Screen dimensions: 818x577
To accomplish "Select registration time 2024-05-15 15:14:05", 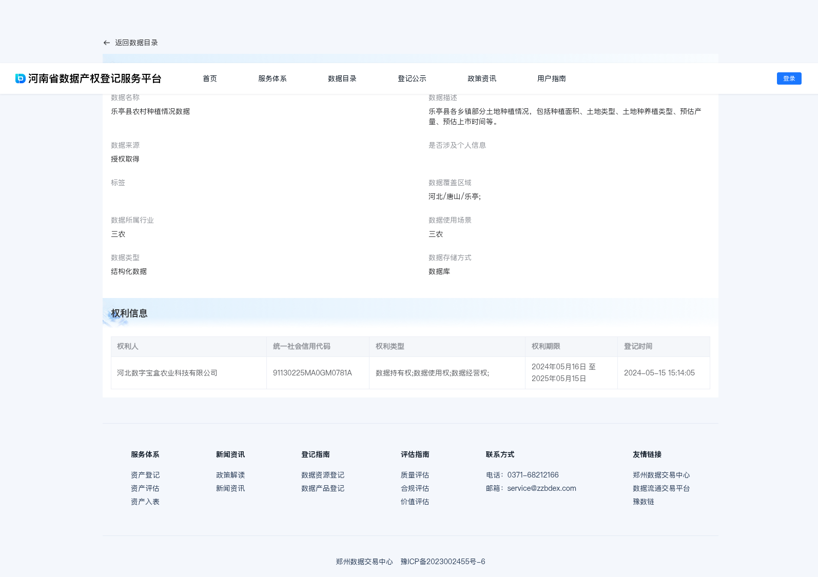I will point(659,373).
